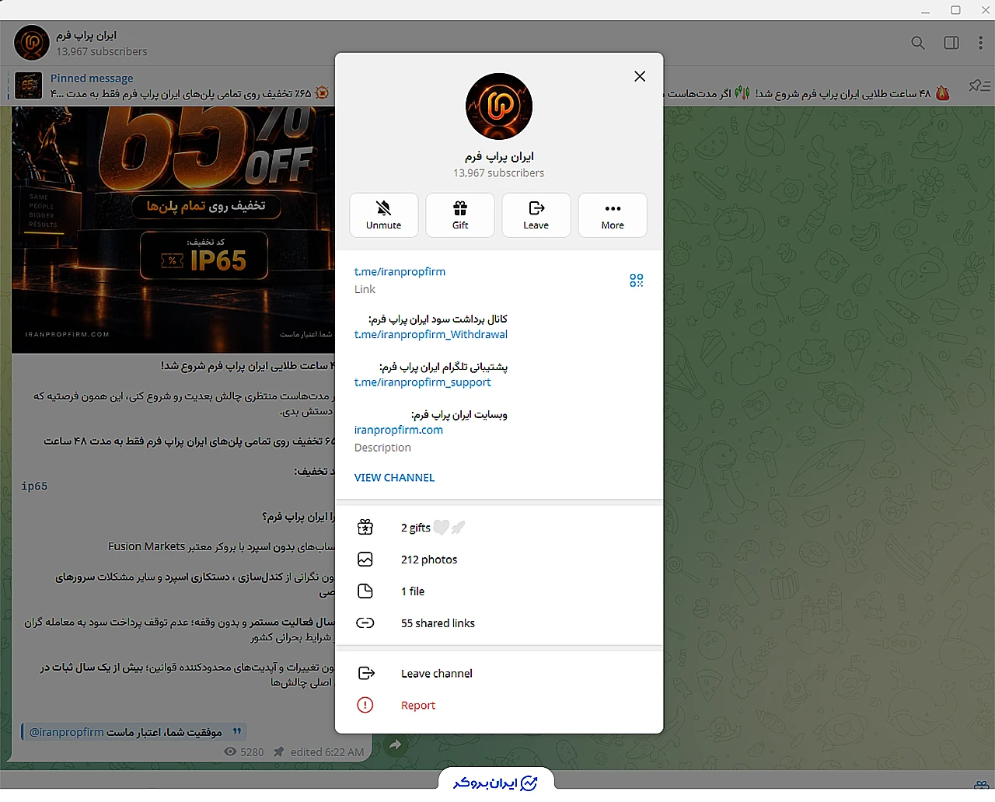The image size is (995, 802).
Task: Click the file icon in the popup list
Action: pos(365,591)
